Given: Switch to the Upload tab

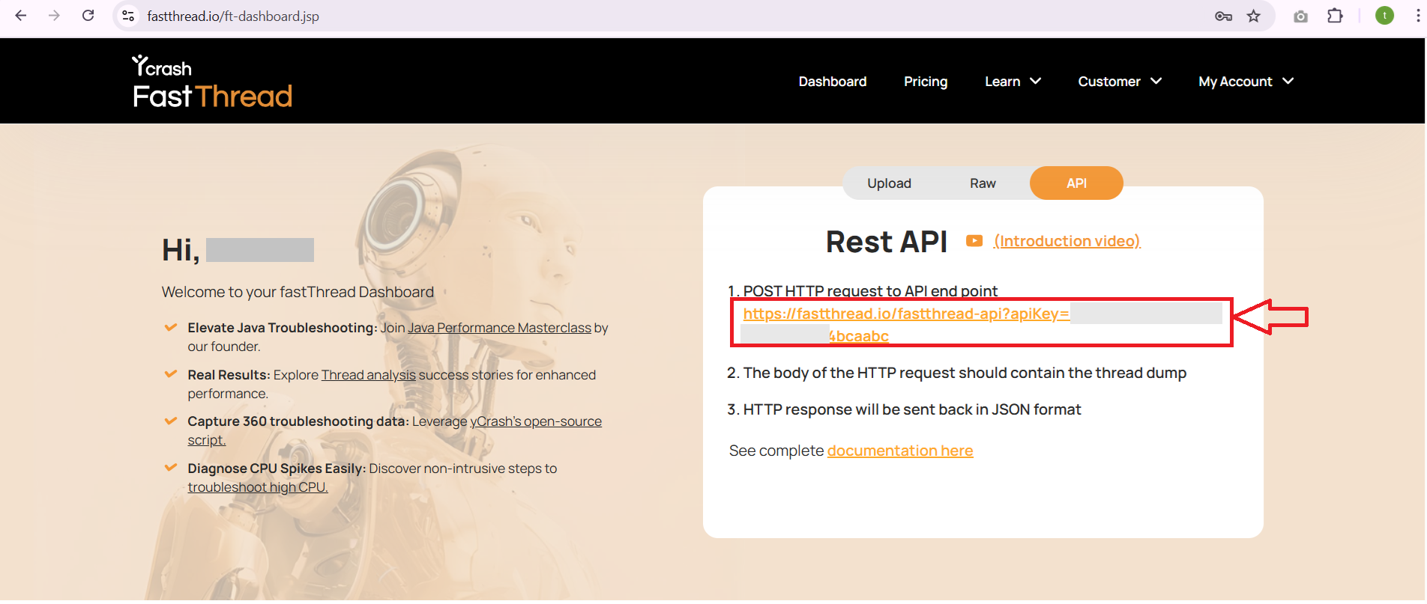Looking at the screenshot, I should pos(889,183).
